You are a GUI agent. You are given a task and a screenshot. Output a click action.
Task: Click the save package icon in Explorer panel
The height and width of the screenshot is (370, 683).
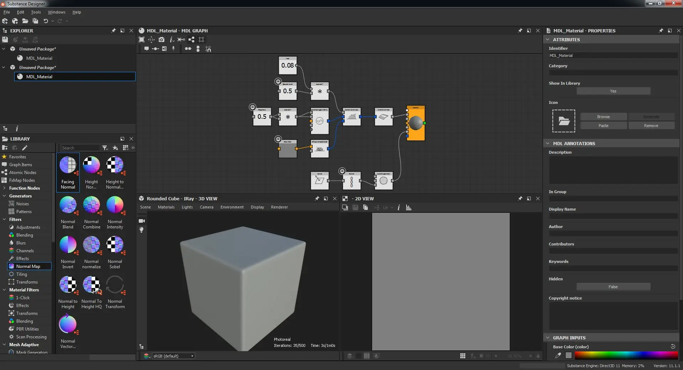5,39
